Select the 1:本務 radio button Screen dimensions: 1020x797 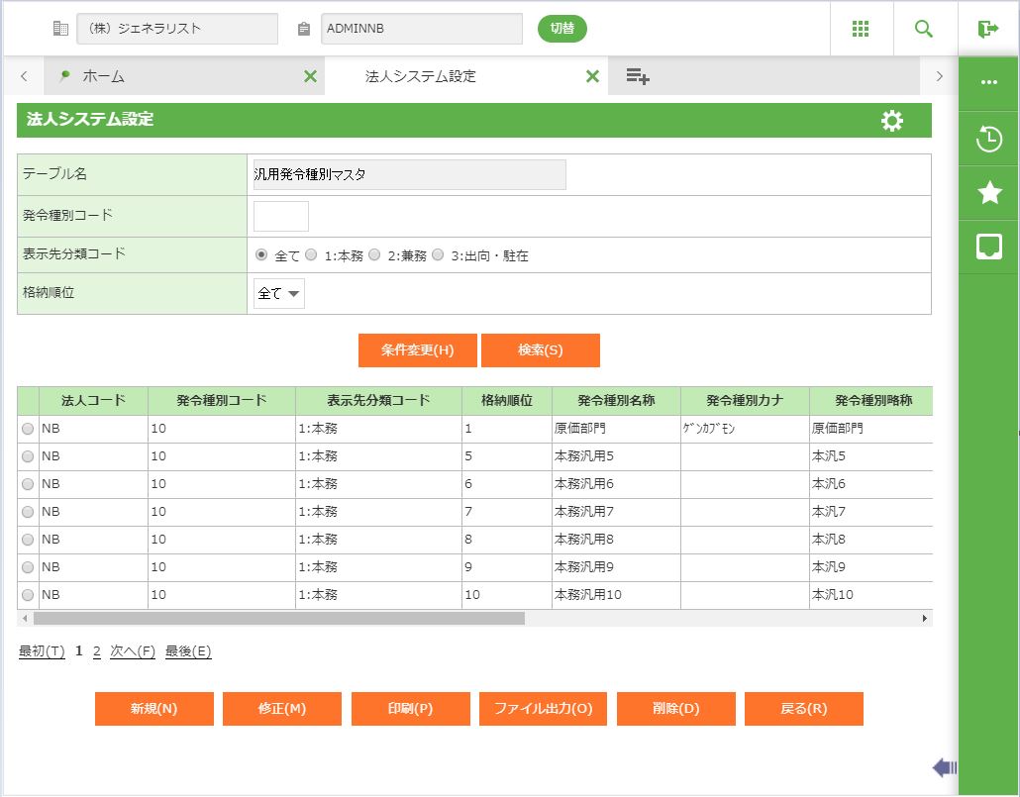pyautogui.click(x=311, y=254)
